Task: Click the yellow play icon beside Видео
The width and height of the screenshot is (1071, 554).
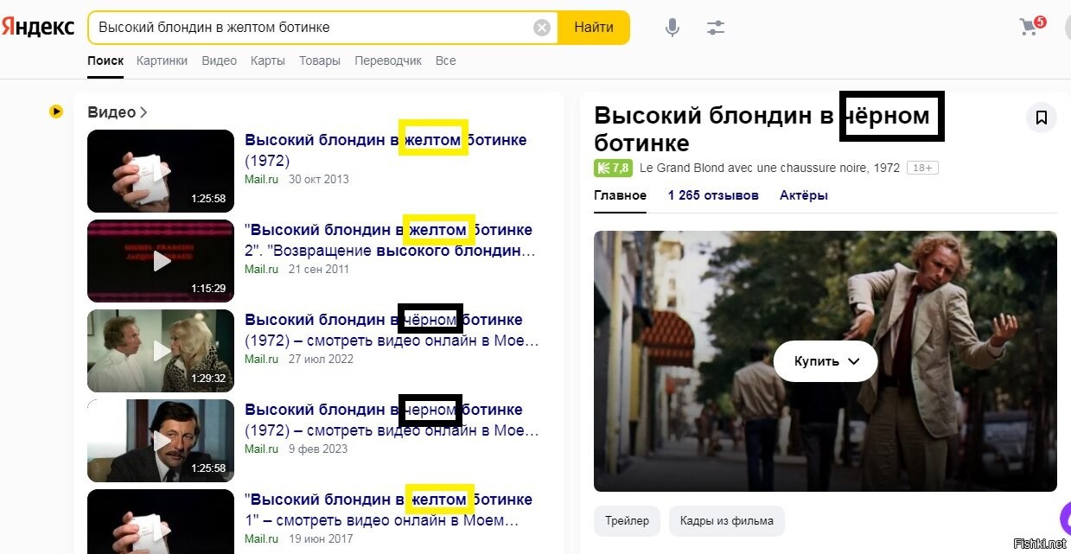Action: 56,111
